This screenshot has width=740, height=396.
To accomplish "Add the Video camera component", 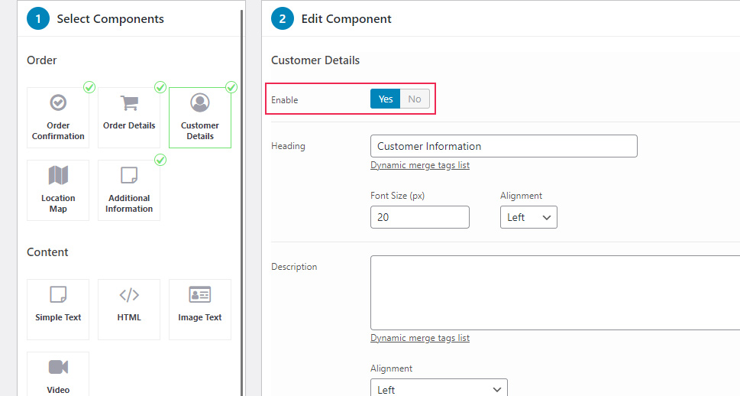I will 58,375.
